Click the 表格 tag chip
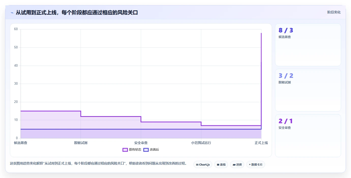351x178 pixels. (221, 165)
